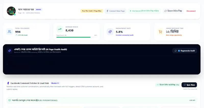Click the connected page status icon
204x108 pixels.
tap(9, 100)
